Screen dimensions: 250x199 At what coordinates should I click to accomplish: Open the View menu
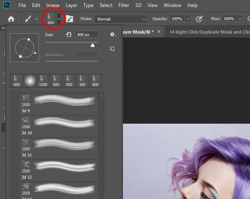tap(152, 5)
